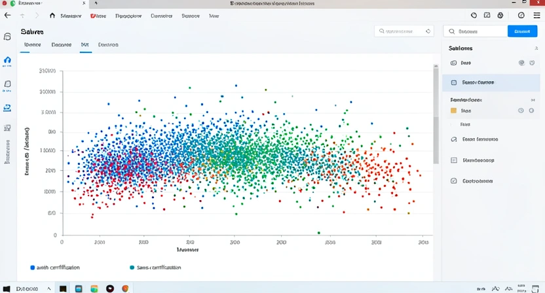
Task: Click the highlighted list item icon in right panel
Action: tap(454, 83)
